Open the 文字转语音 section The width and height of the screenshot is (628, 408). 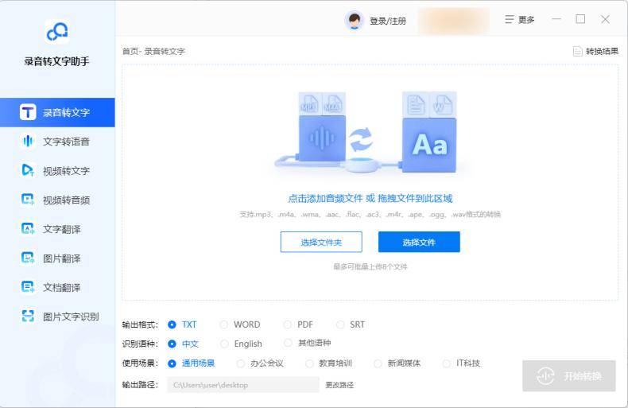tap(57, 141)
